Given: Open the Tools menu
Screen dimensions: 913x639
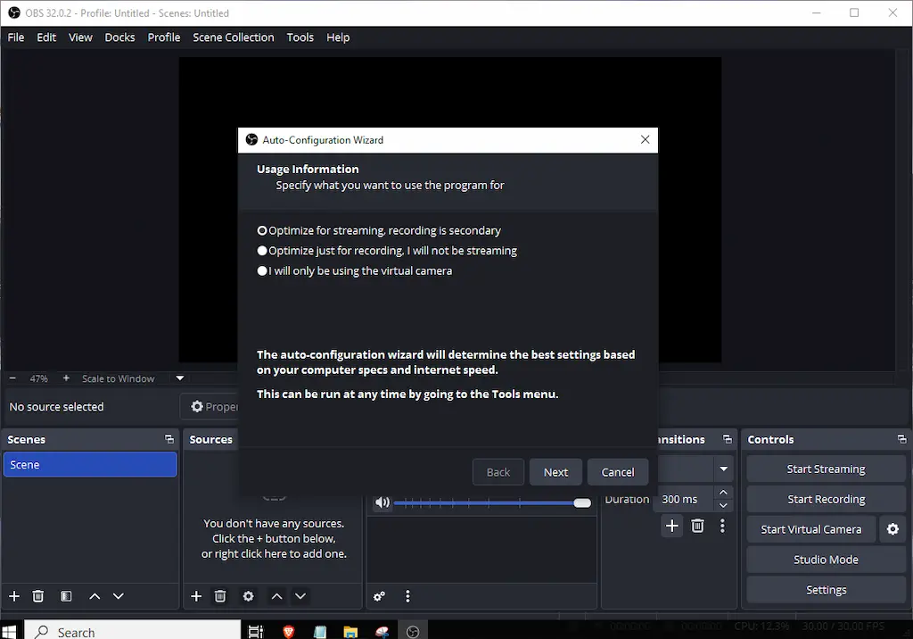Looking at the screenshot, I should tap(300, 37).
